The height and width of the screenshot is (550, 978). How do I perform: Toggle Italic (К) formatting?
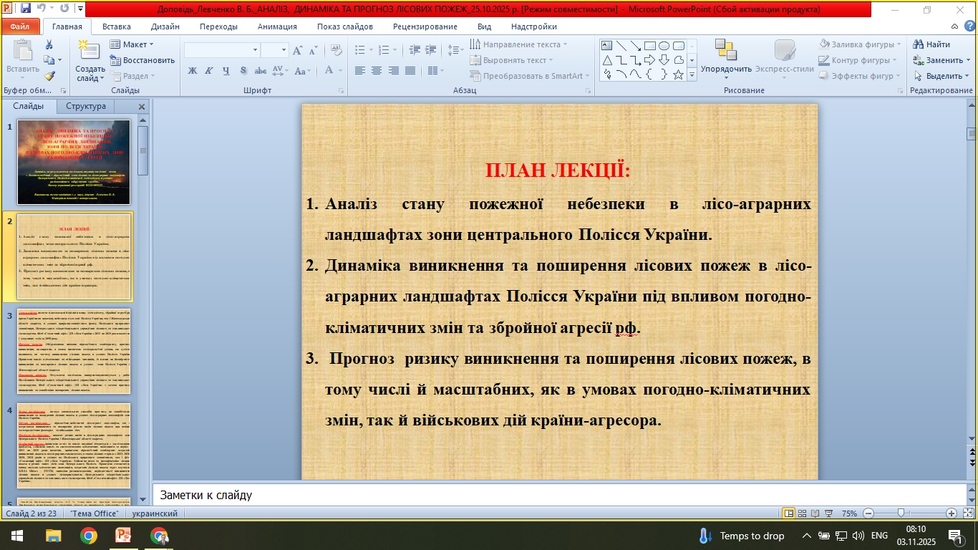[x=209, y=71]
